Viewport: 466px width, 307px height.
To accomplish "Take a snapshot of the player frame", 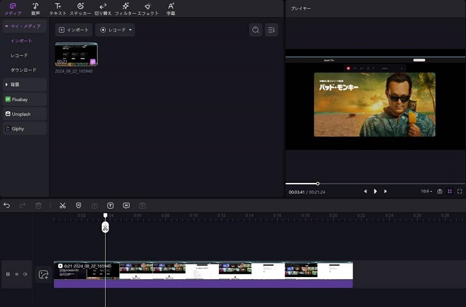I will pyautogui.click(x=440, y=192).
